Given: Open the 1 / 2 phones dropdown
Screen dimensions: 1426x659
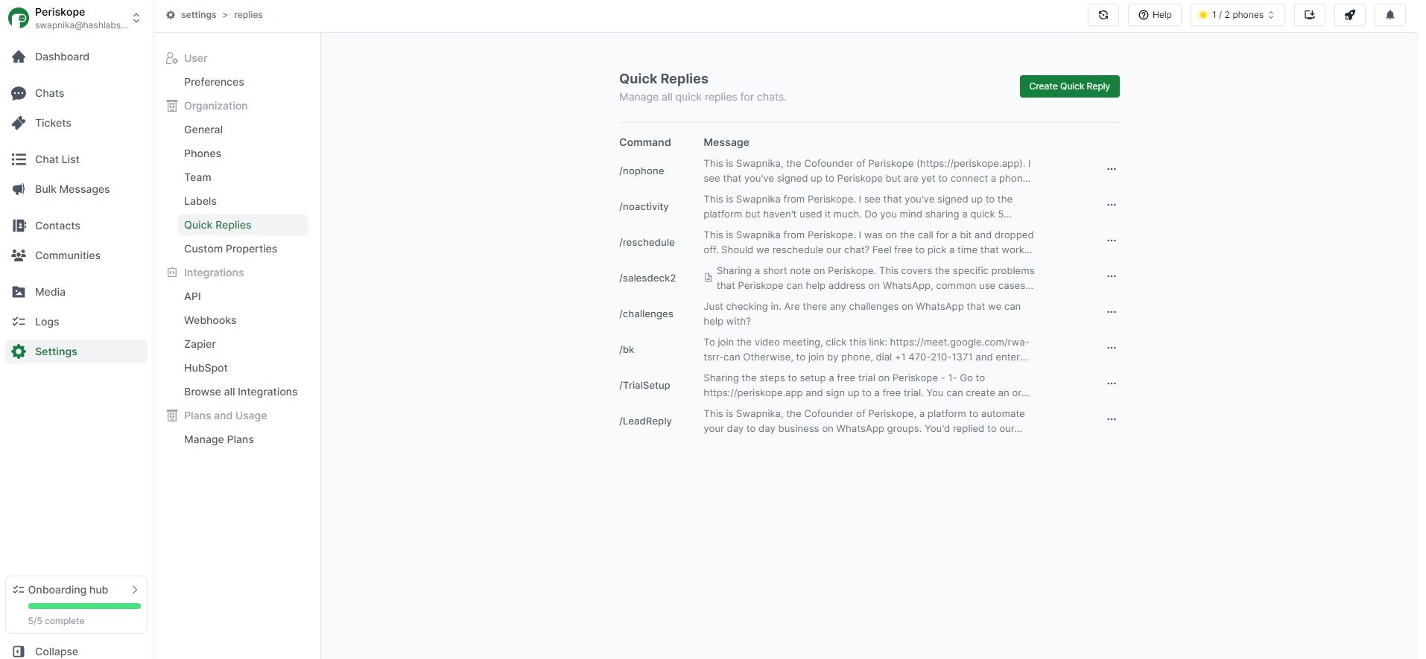Looking at the screenshot, I should coord(1238,15).
